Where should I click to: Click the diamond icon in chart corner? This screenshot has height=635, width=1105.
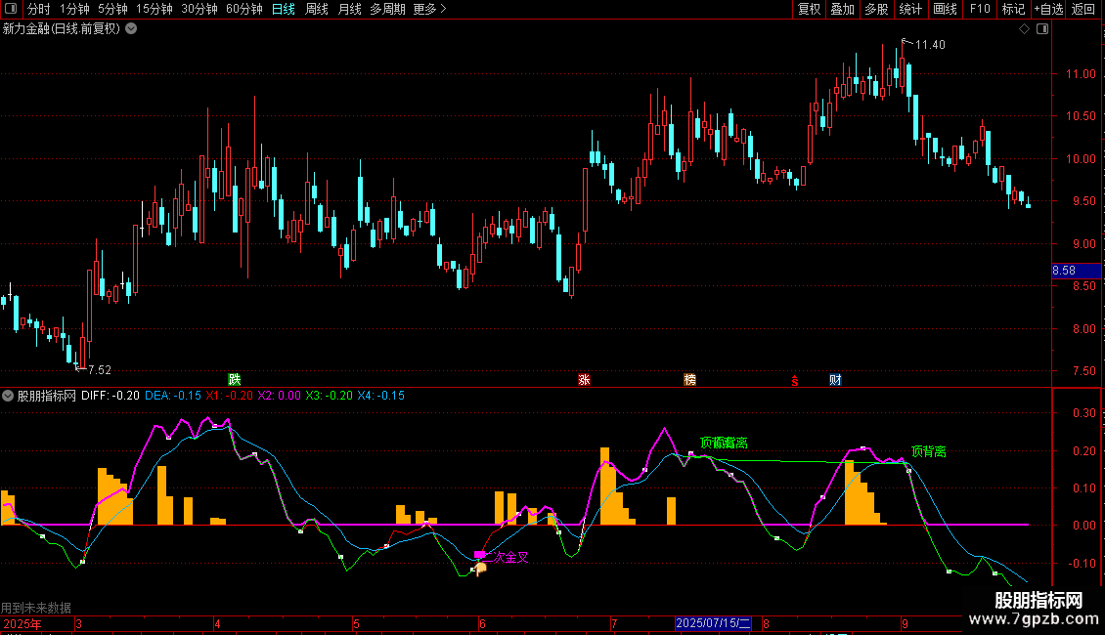[x=1025, y=29]
